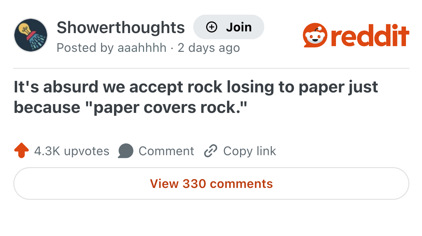This screenshot has width=422, height=236.
Task: Upvote the post with the orange arrow
Action: pyautogui.click(x=22, y=151)
